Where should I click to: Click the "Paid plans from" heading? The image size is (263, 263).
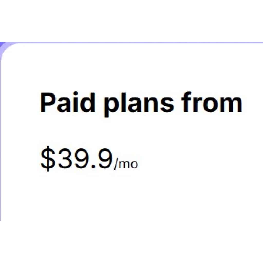pos(141,103)
